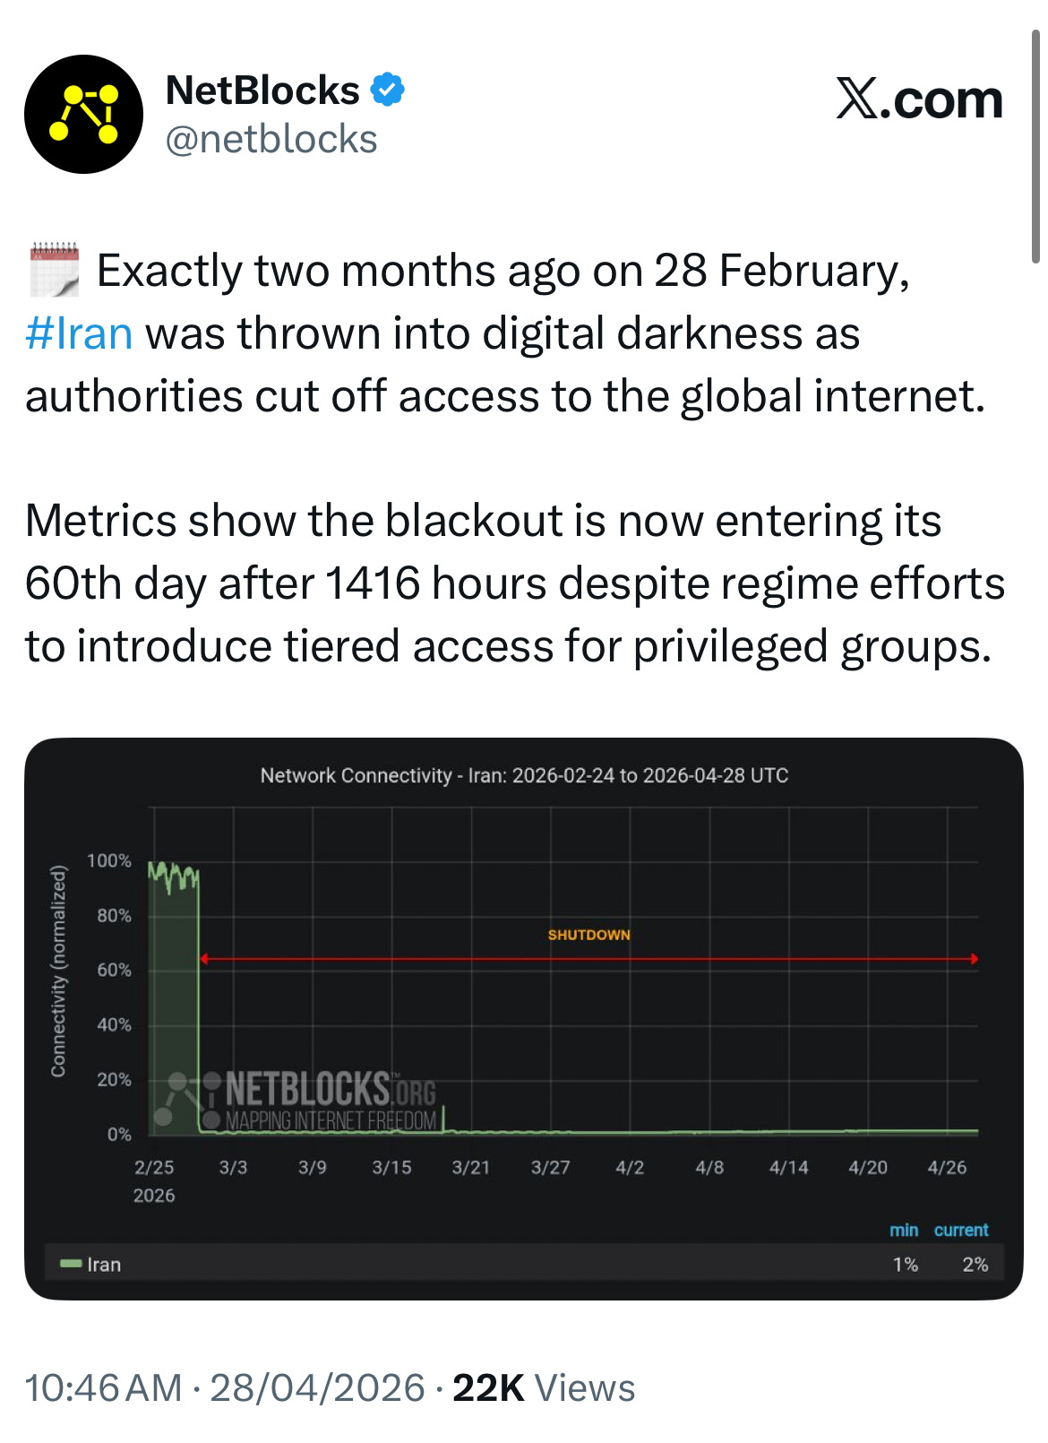Open the #Iran hashtag link
The image size is (1048, 1443).
point(79,333)
